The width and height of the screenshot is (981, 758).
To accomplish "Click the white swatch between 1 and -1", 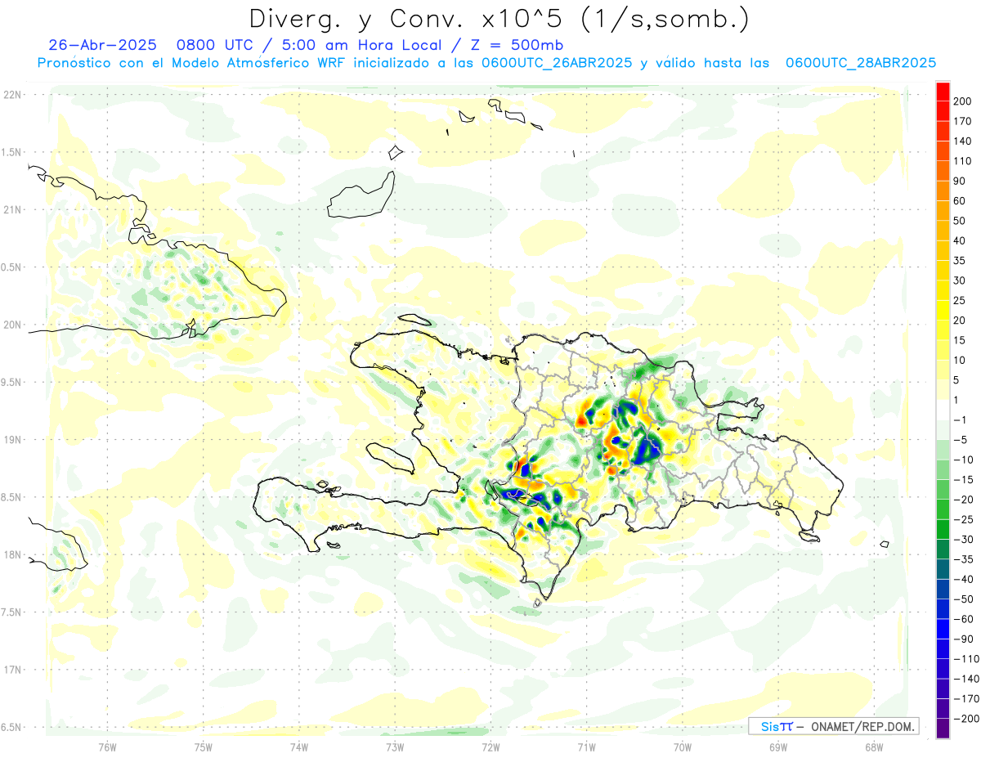I will point(943,410).
